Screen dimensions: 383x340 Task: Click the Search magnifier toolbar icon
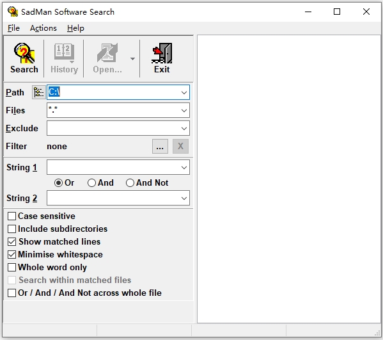point(24,53)
